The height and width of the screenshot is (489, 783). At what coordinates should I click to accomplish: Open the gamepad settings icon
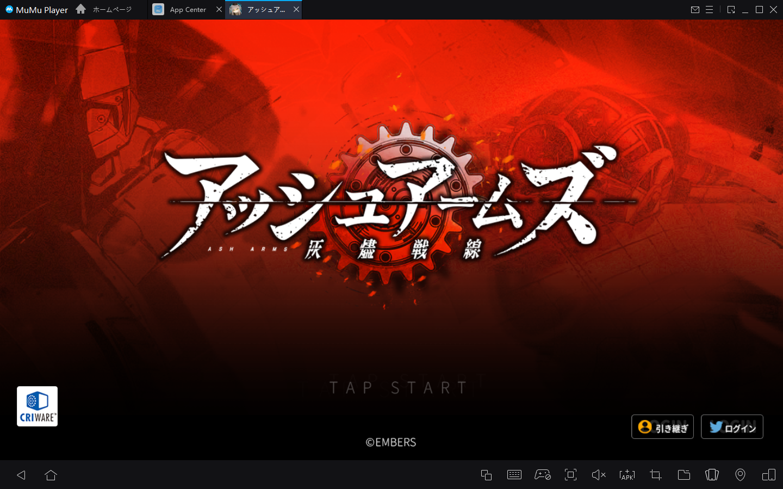coord(543,475)
